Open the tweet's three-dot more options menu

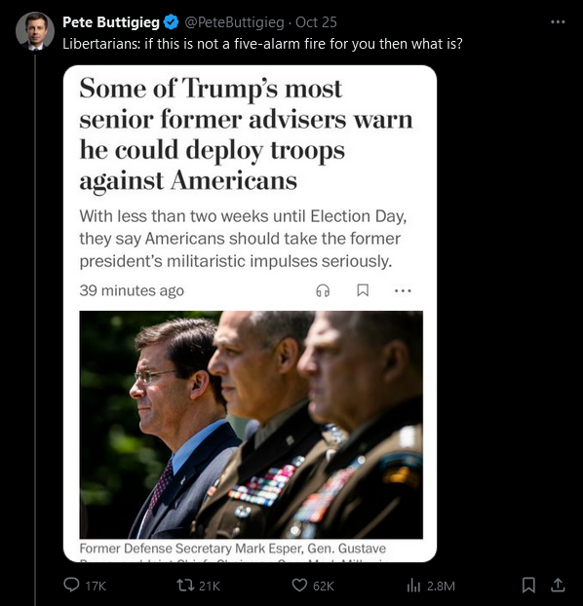[558, 22]
